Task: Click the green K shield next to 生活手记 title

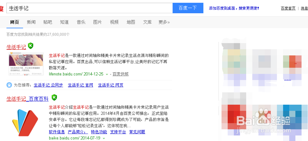Action: 30,46
